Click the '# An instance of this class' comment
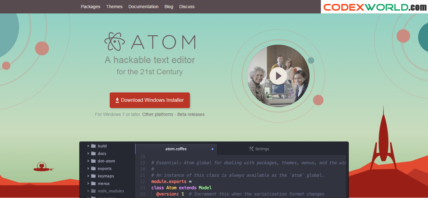This screenshot has height=198, width=428. [238, 175]
